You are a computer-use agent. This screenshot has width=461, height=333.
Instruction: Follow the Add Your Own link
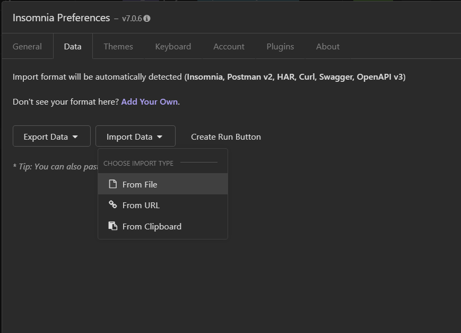150,102
